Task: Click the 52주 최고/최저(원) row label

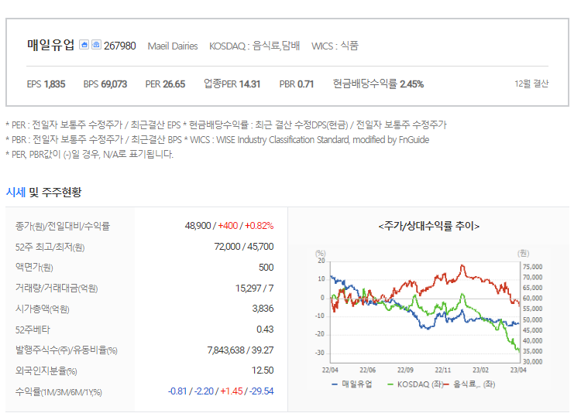Action: point(50,247)
